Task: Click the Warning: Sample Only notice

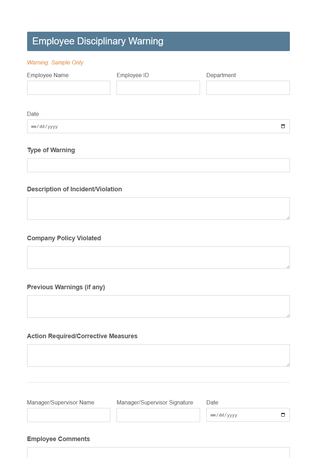Action: click(x=55, y=62)
